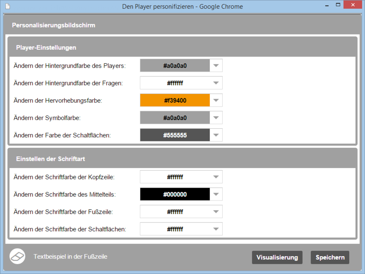
Task: Open the button font color dropdown arrow
Action: 216,229
